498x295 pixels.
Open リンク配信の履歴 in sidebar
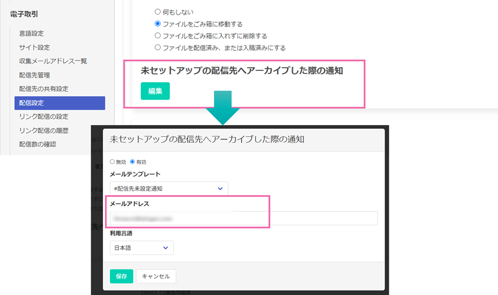point(44,131)
